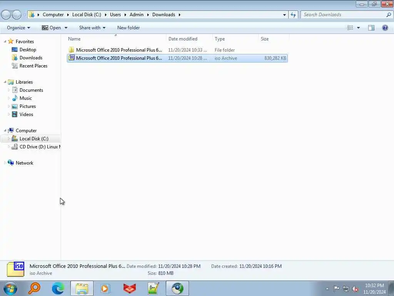
Task: Click Computer in the address breadcrumb
Action: pyautogui.click(x=53, y=15)
